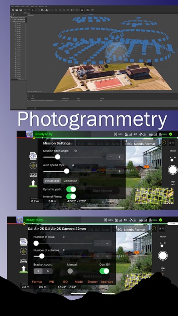
Task: Choose the rectangle selection tool in photogrammetry toolbar
Action: (x=37, y=10)
